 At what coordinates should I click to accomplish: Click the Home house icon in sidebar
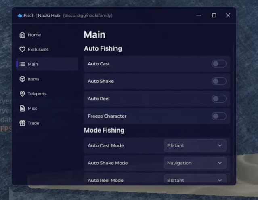(22, 35)
